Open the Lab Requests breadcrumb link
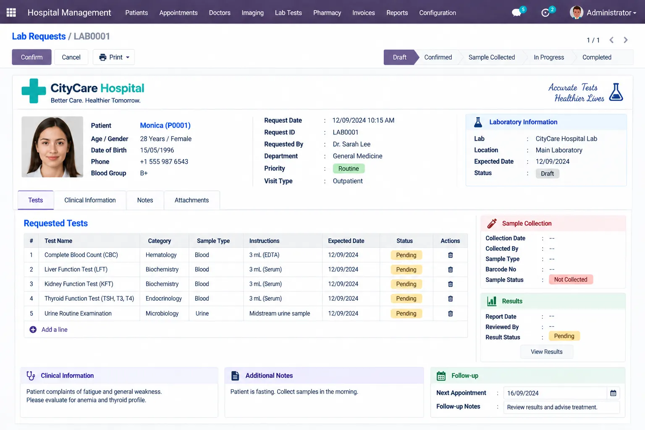 (x=39, y=37)
